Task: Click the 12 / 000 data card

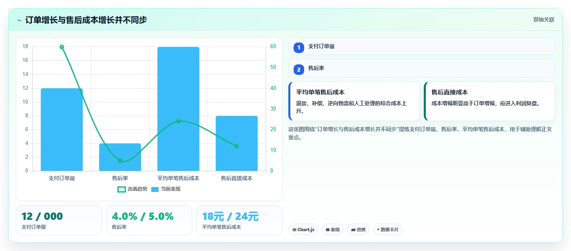Action: [x=59, y=220]
